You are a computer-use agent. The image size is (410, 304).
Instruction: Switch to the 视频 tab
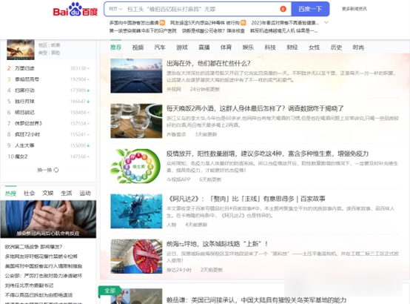[x=138, y=47]
